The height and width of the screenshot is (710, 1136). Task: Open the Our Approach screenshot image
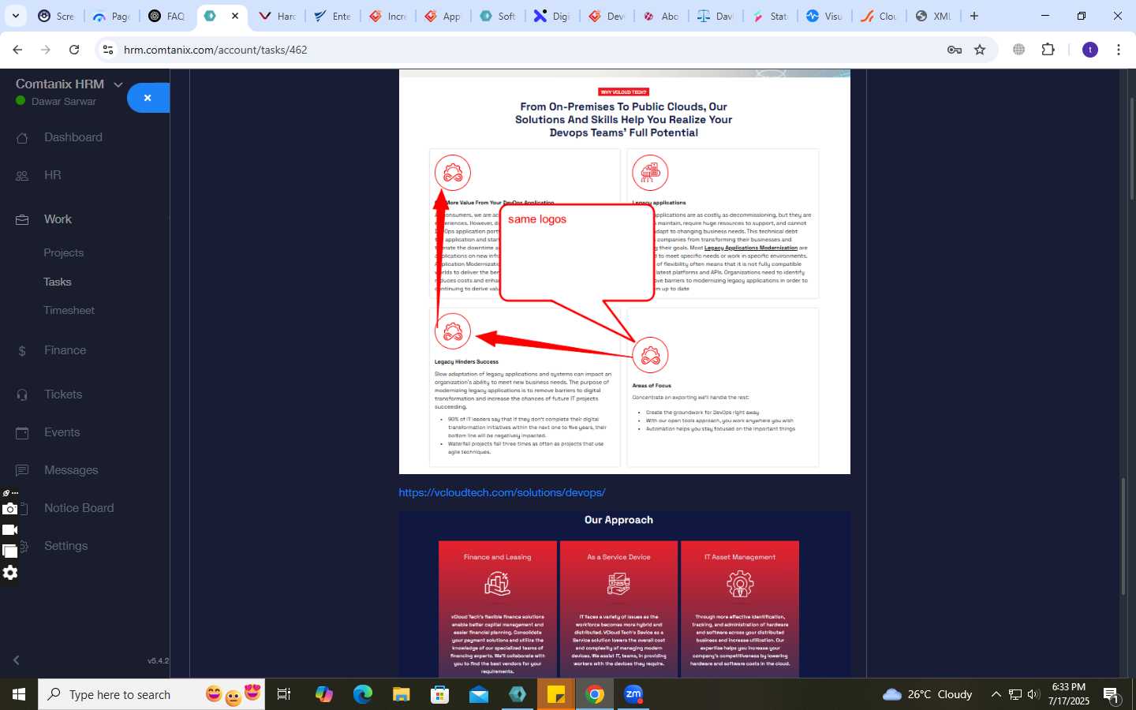[x=625, y=594]
